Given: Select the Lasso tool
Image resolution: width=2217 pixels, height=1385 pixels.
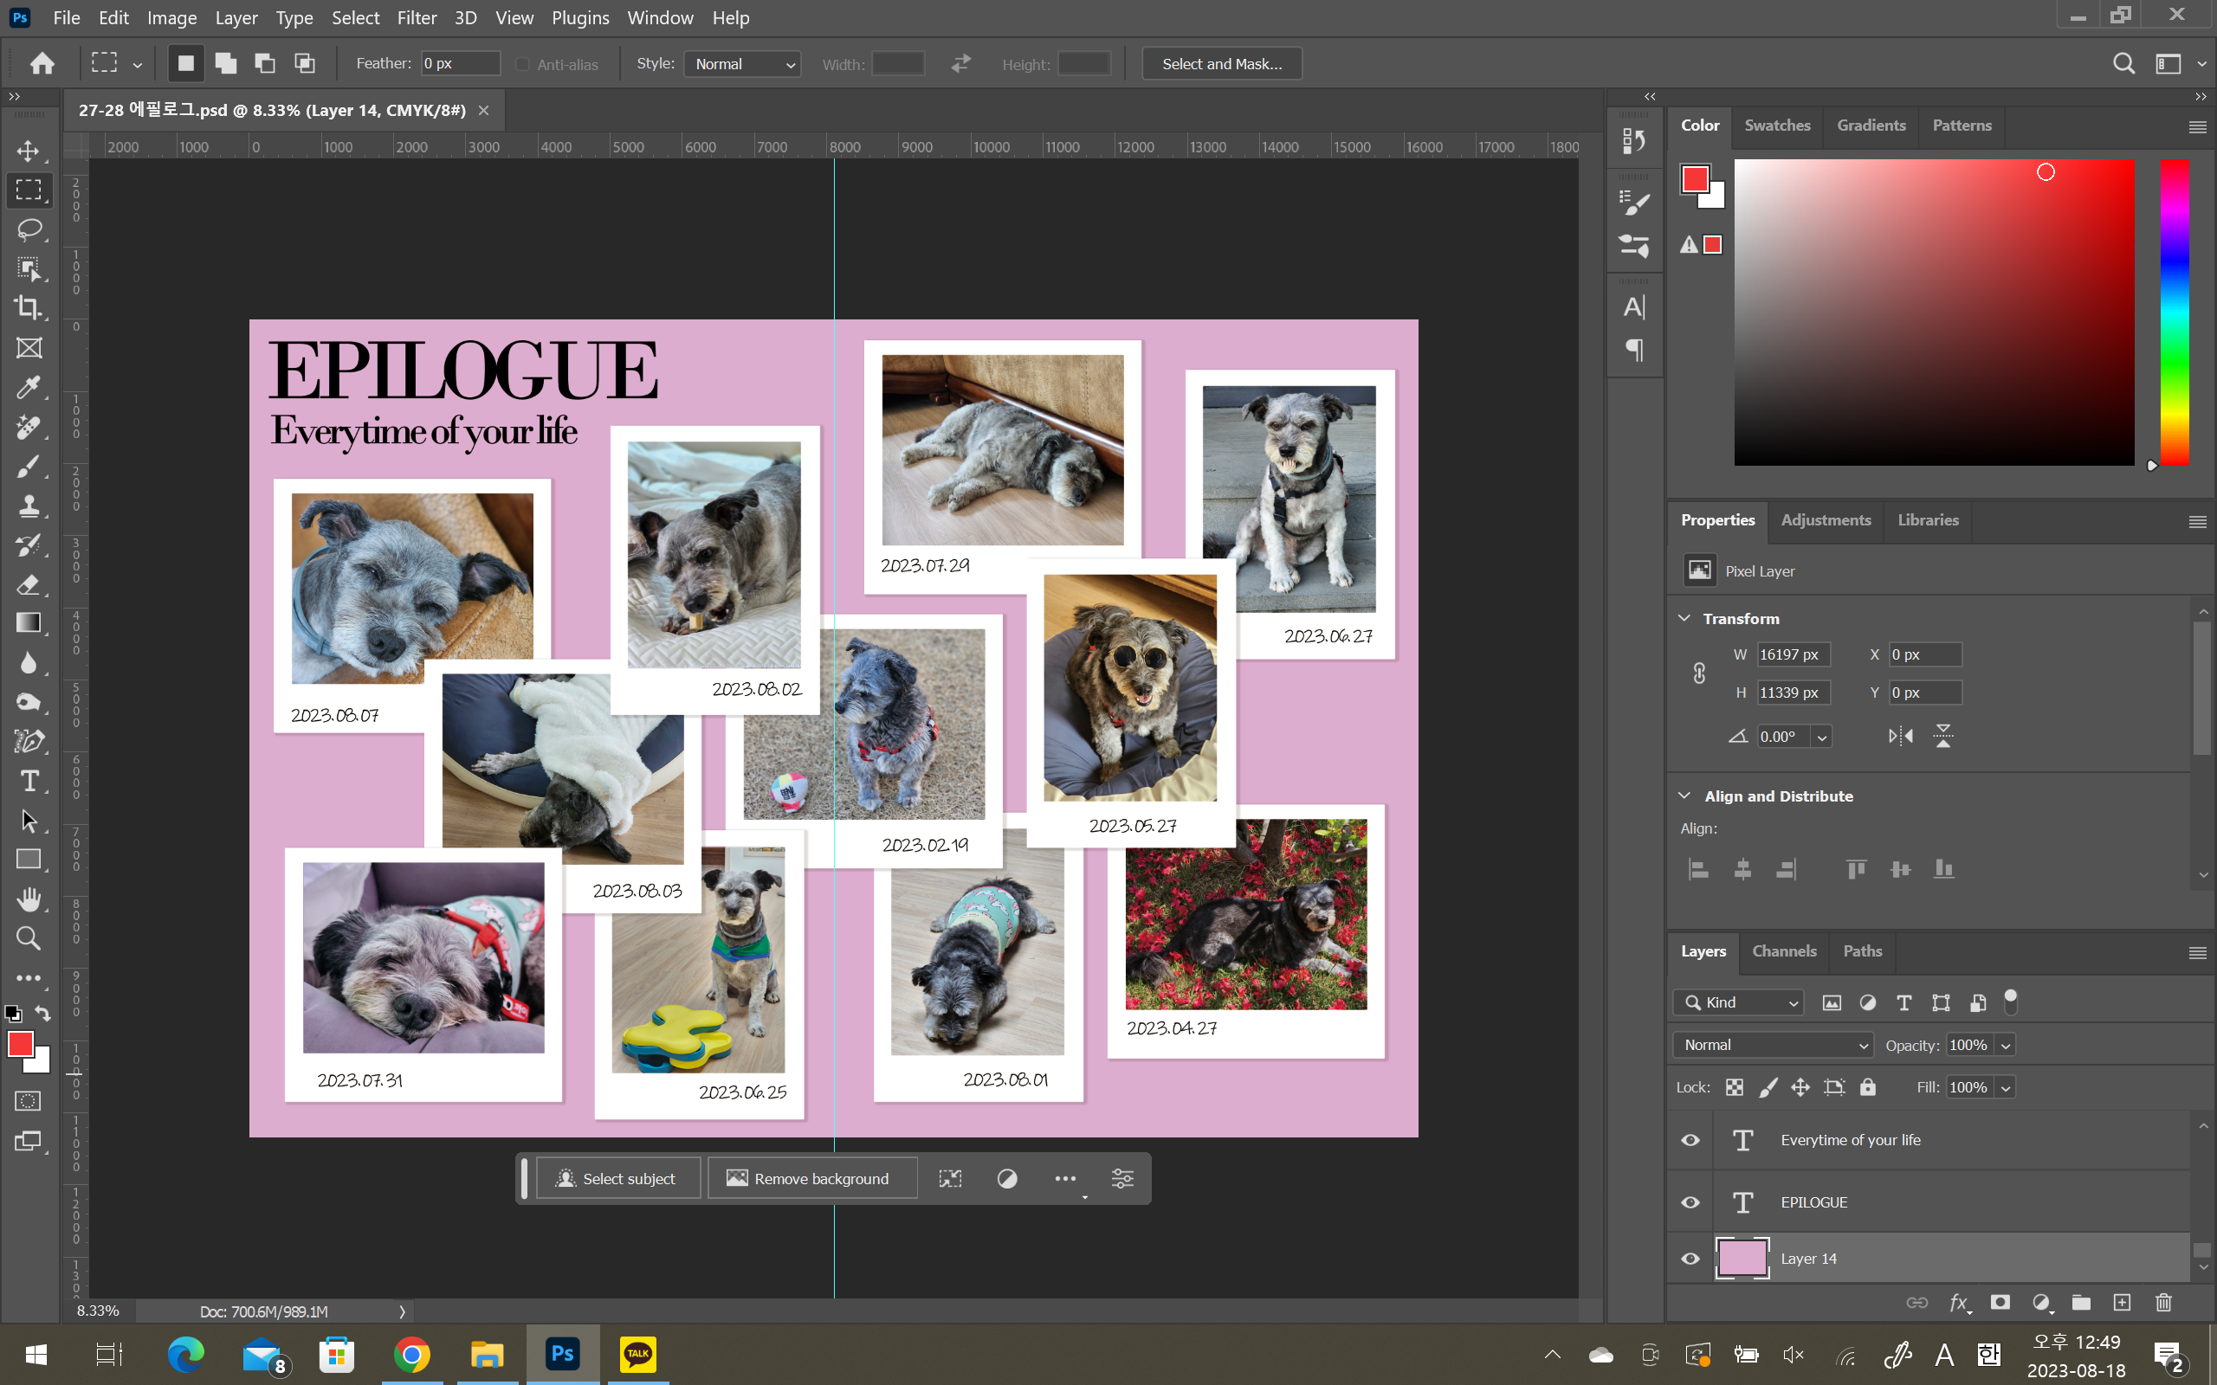Looking at the screenshot, I should pos(29,229).
